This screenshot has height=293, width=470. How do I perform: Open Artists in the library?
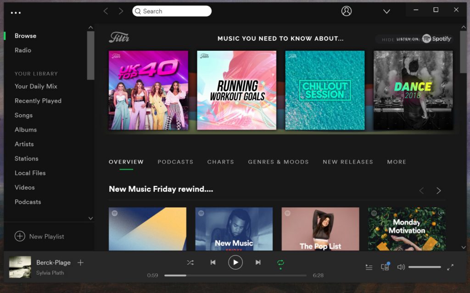tap(24, 144)
